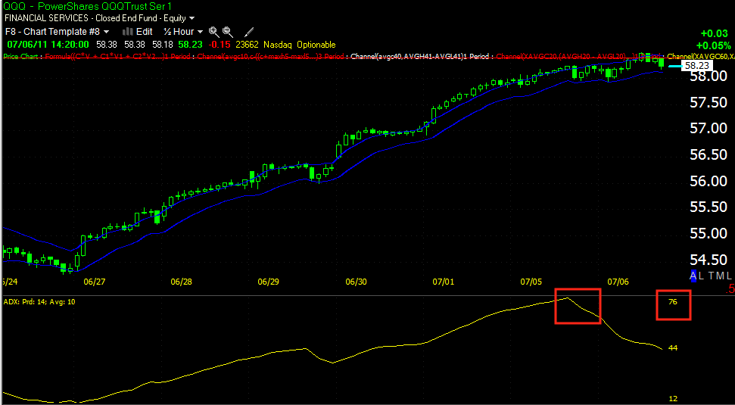
Task: Click the zoom out magnifier icon
Action: [227, 31]
